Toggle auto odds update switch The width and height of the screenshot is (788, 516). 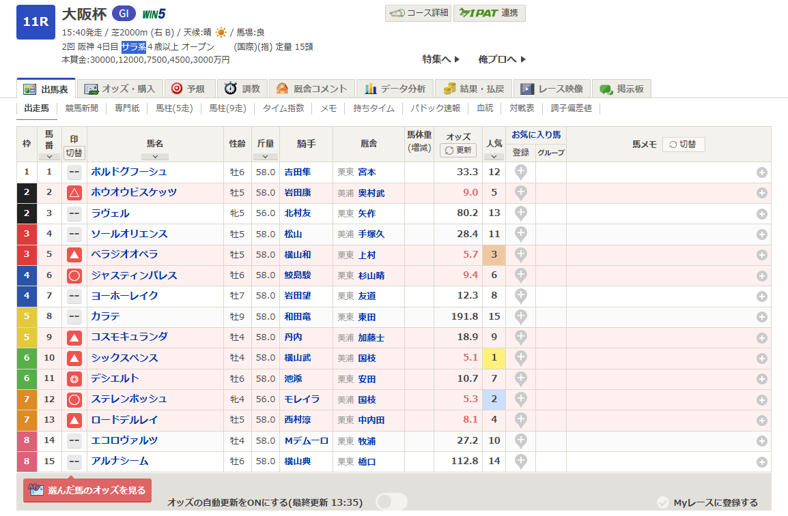tap(391, 502)
